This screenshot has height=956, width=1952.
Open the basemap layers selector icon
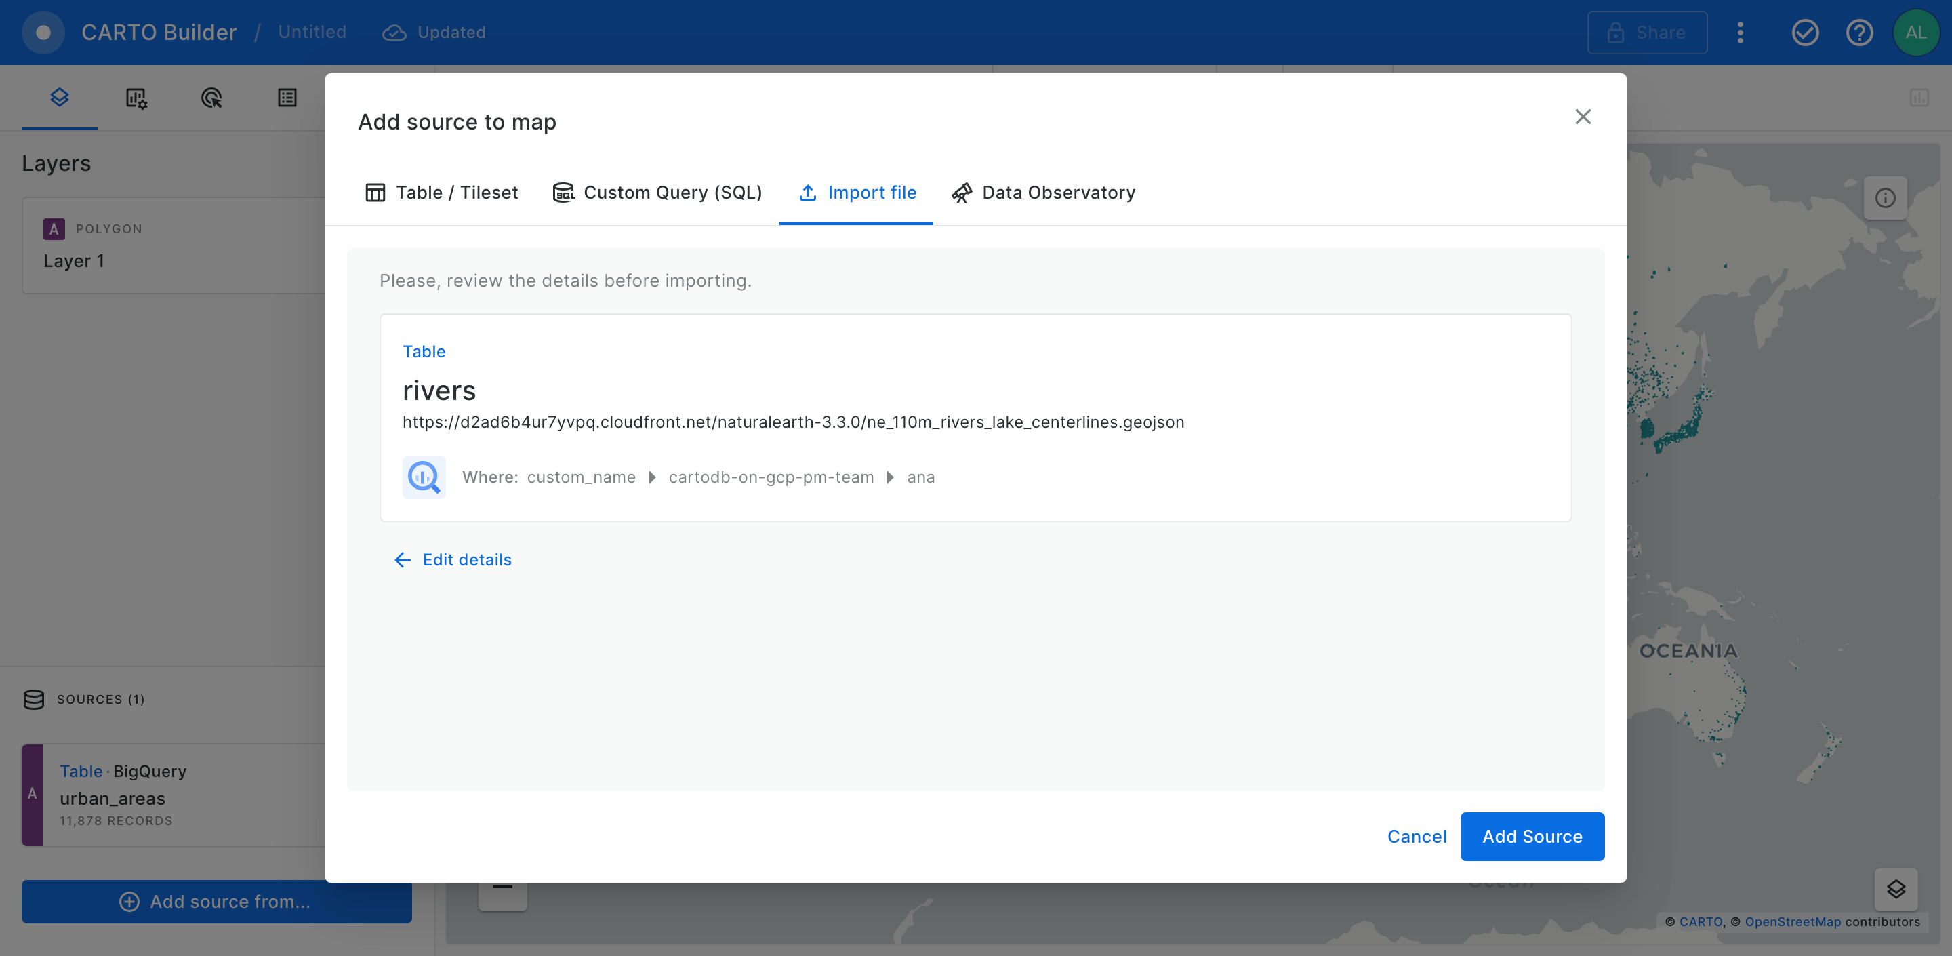point(1895,888)
